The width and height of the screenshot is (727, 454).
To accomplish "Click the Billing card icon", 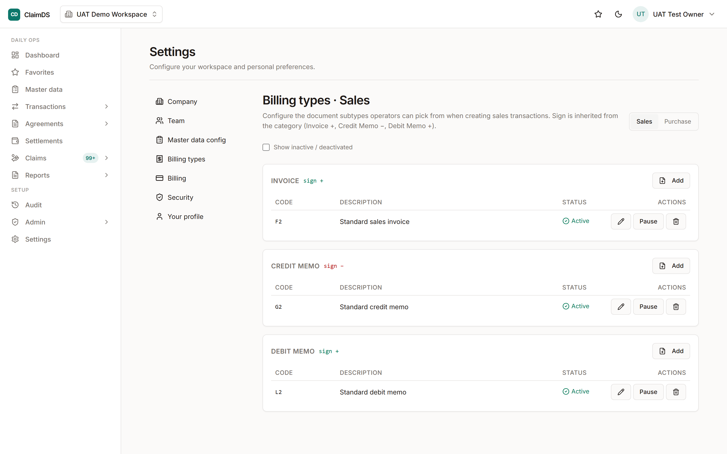I will tap(160, 178).
